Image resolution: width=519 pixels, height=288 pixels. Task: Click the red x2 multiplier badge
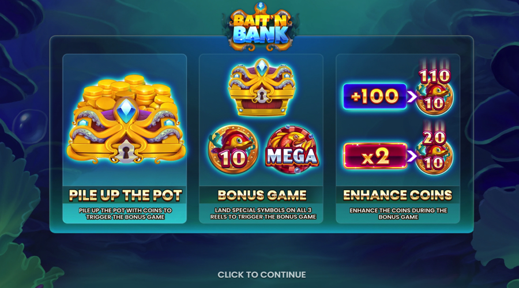375,156
